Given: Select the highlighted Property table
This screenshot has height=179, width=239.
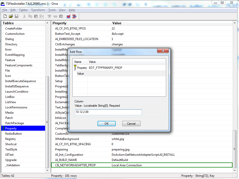Looking at the screenshot, I should point(23,128).
